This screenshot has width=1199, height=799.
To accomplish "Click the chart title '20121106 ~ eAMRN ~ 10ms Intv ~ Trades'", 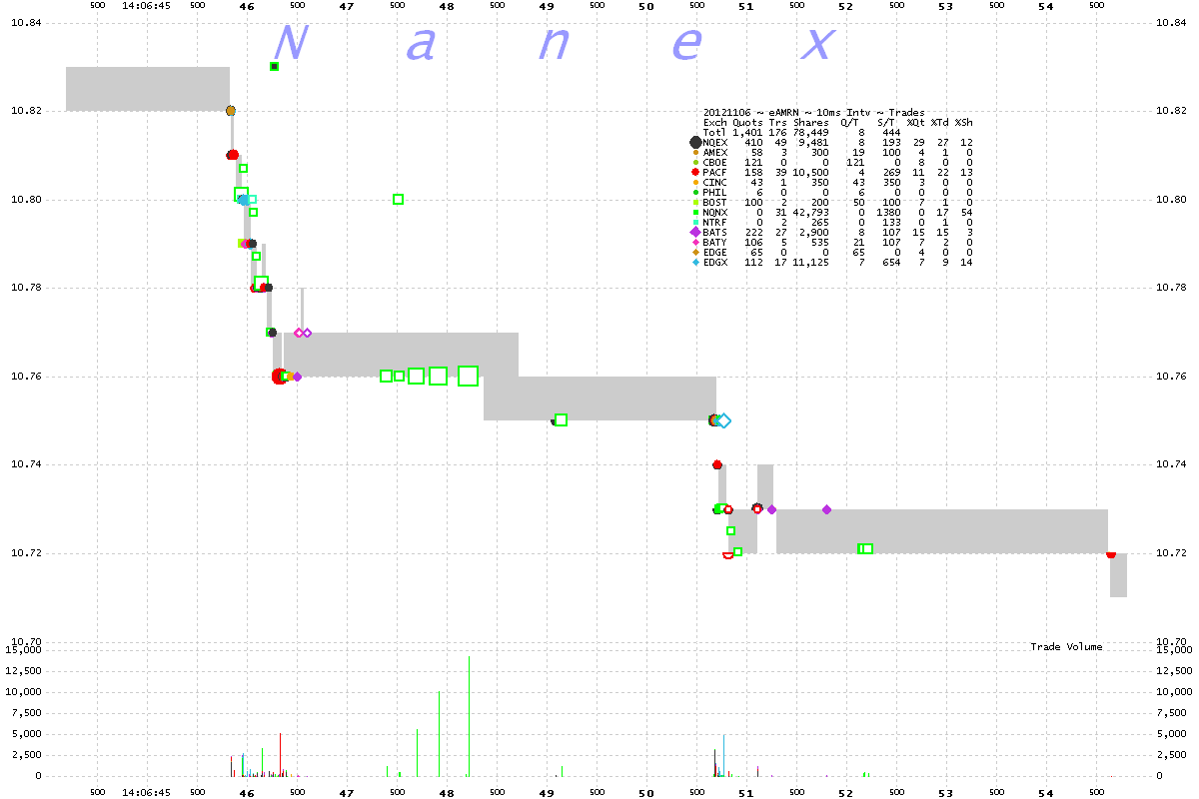I will tap(813, 112).
